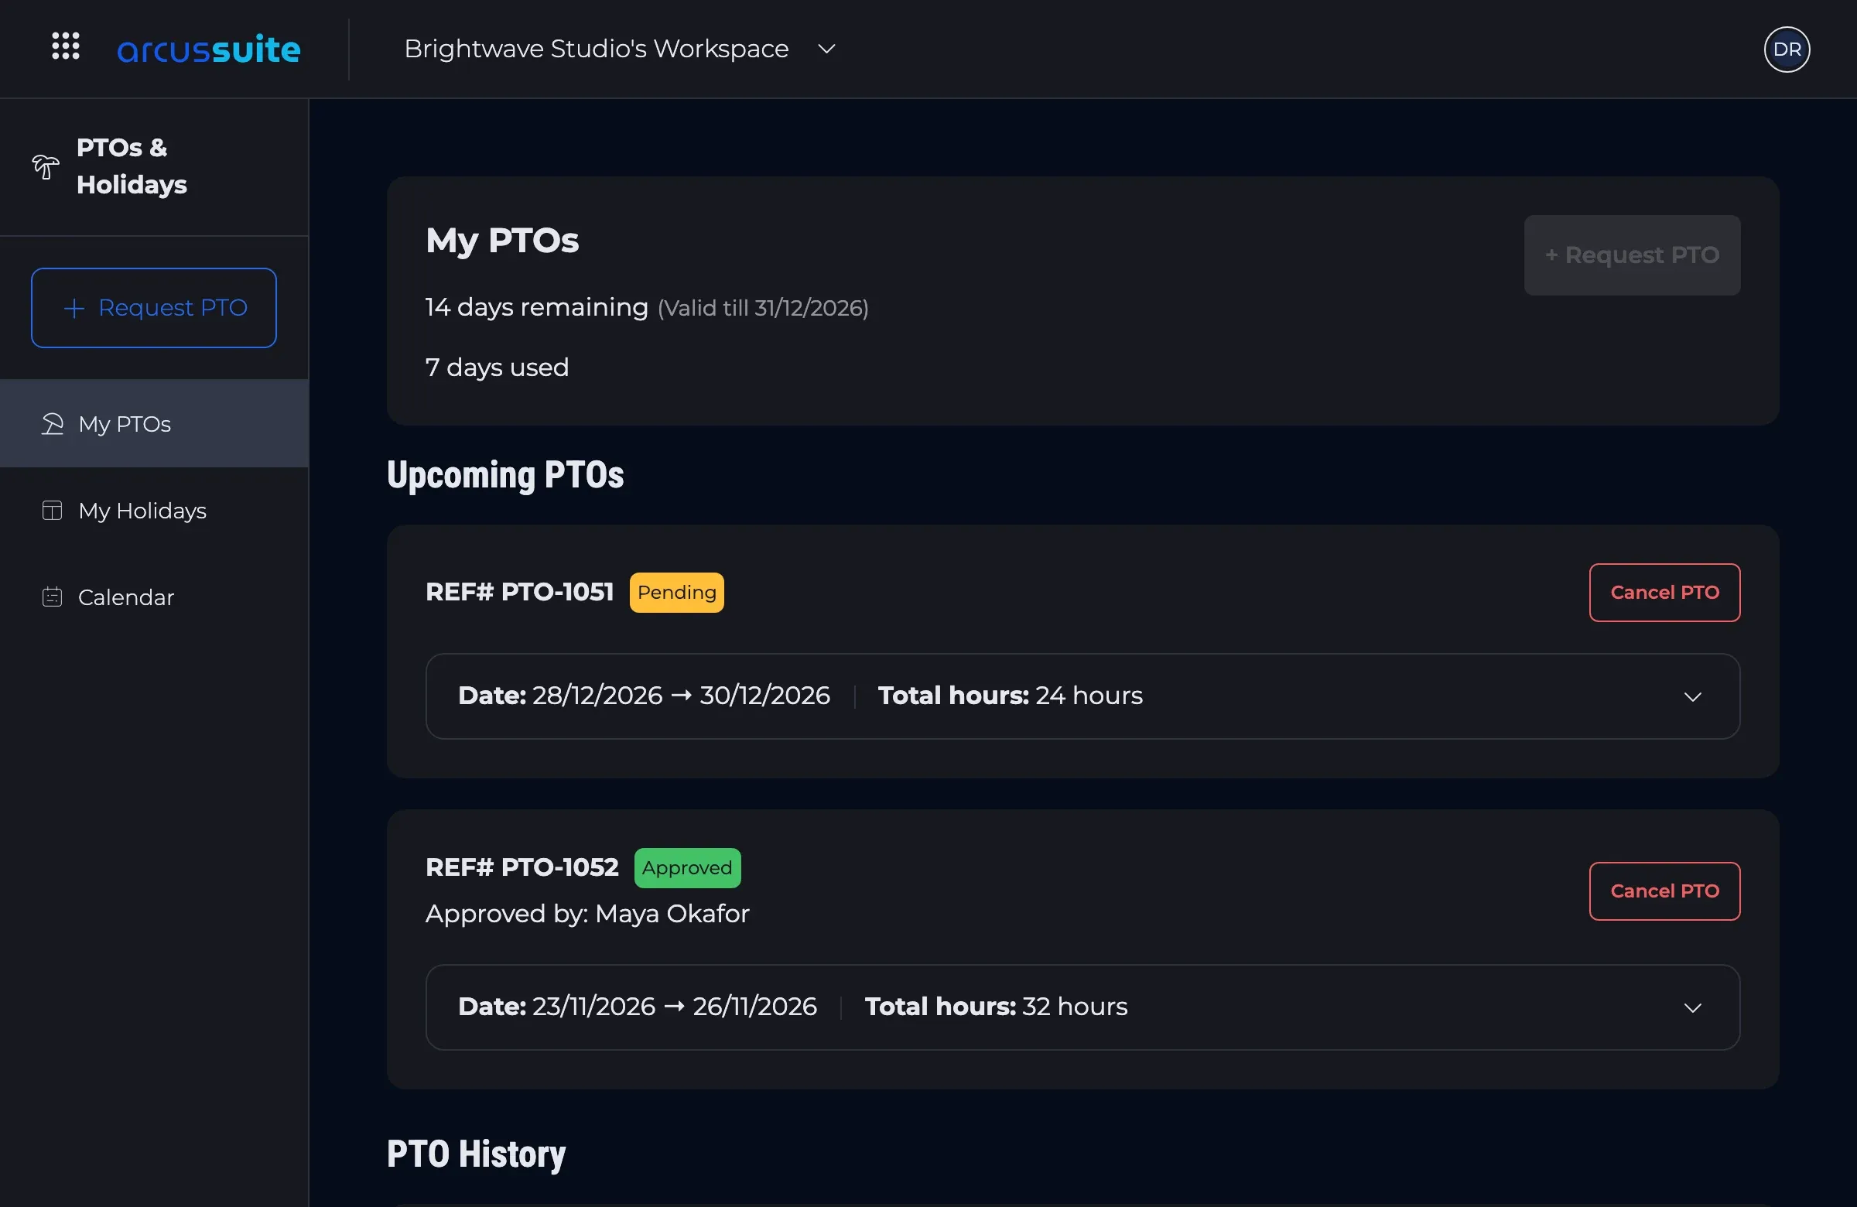Screen dimensions: 1857x1207
Task: Click the PTO History heading
Action: (476, 1154)
